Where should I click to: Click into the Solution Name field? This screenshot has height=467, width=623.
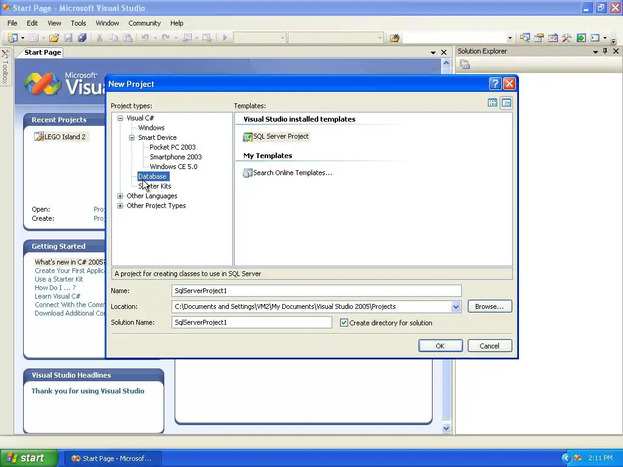coord(251,322)
